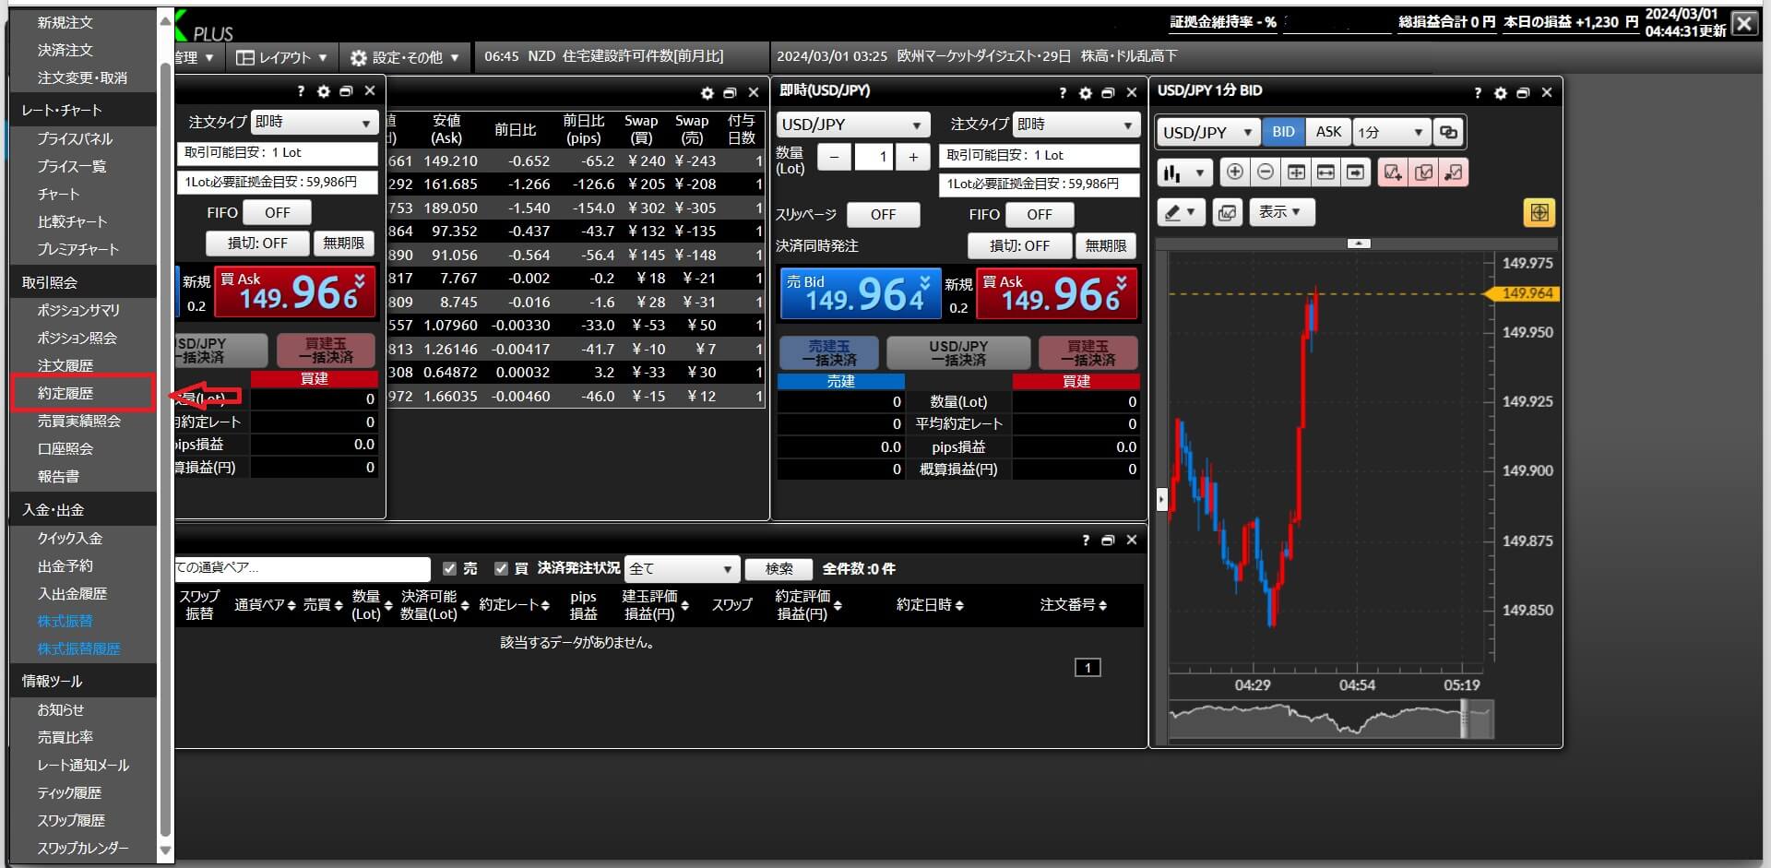Click the chart range navigator slider handle
Viewport: 1771px width, 868px height.
click(x=1464, y=719)
